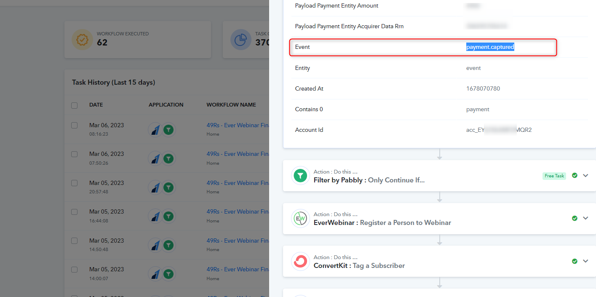Click the green filter icon in the 16:44:08 row
The width and height of the screenshot is (596, 297).
point(168,216)
